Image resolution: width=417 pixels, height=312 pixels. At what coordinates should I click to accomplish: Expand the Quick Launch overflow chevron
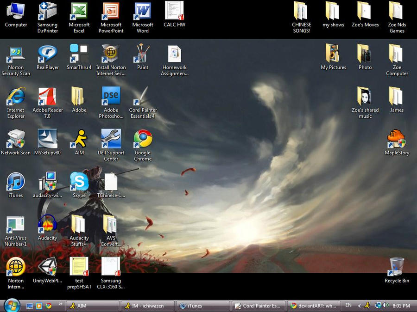click(60, 304)
